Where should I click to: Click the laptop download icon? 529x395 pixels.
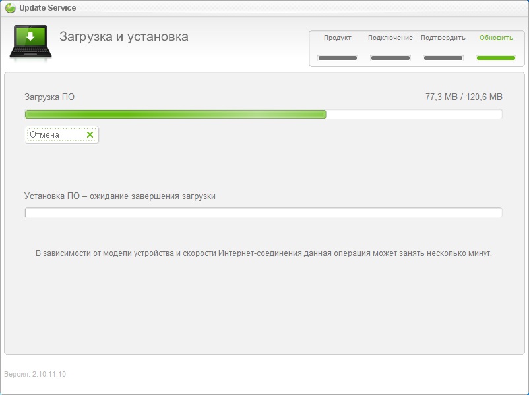click(31, 42)
